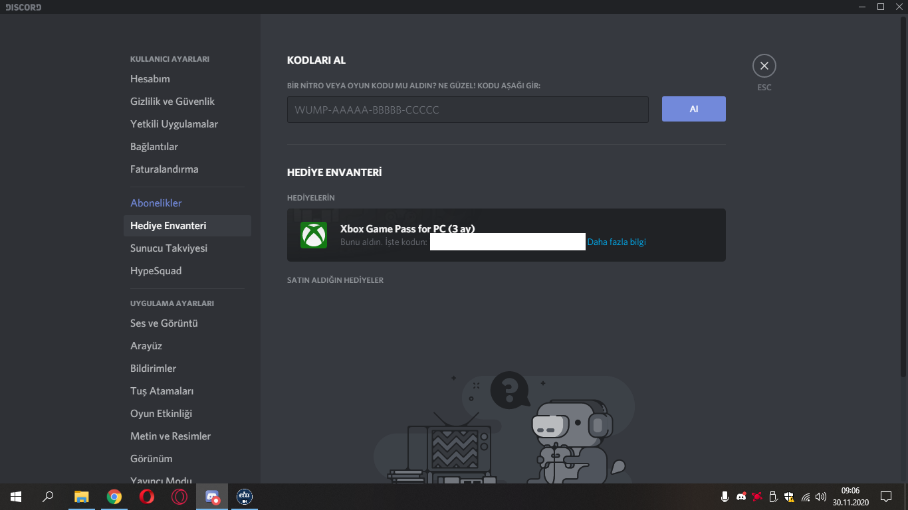Click the KODLARI AL heading
Screen dimensions: 908x510
pyautogui.click(x=316, y=60)
